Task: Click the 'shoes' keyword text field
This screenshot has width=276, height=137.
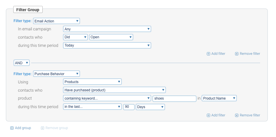Action: point(174,98)
